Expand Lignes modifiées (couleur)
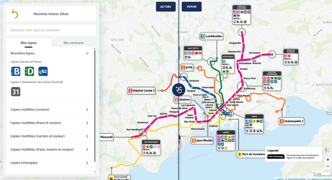Screen dimensions: 332x180 (50, 109)
